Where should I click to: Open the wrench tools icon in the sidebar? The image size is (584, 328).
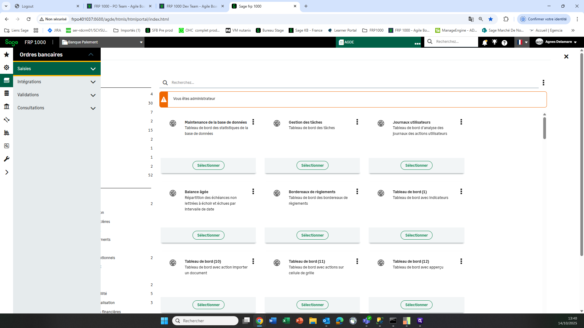pyautogui.click(x=6, y=159)
